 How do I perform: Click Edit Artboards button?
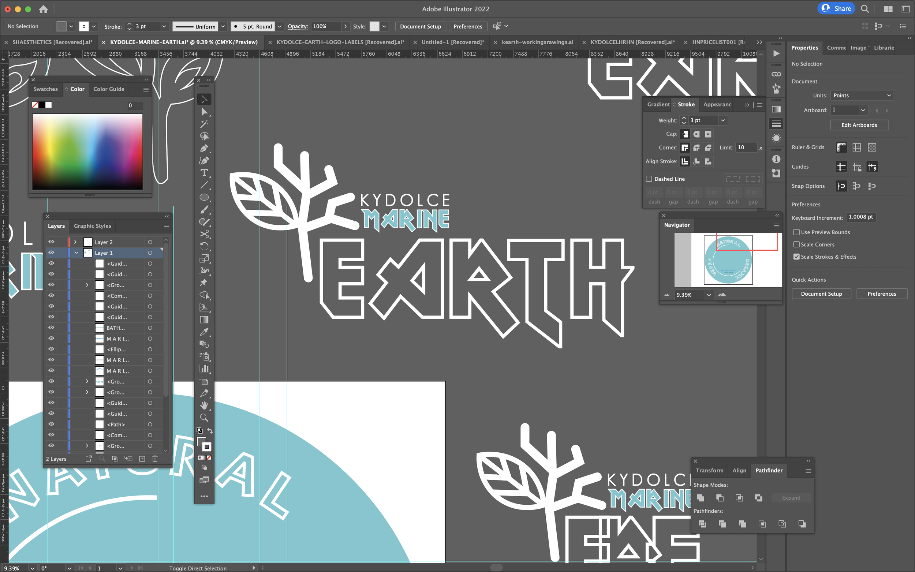(859, 125)
